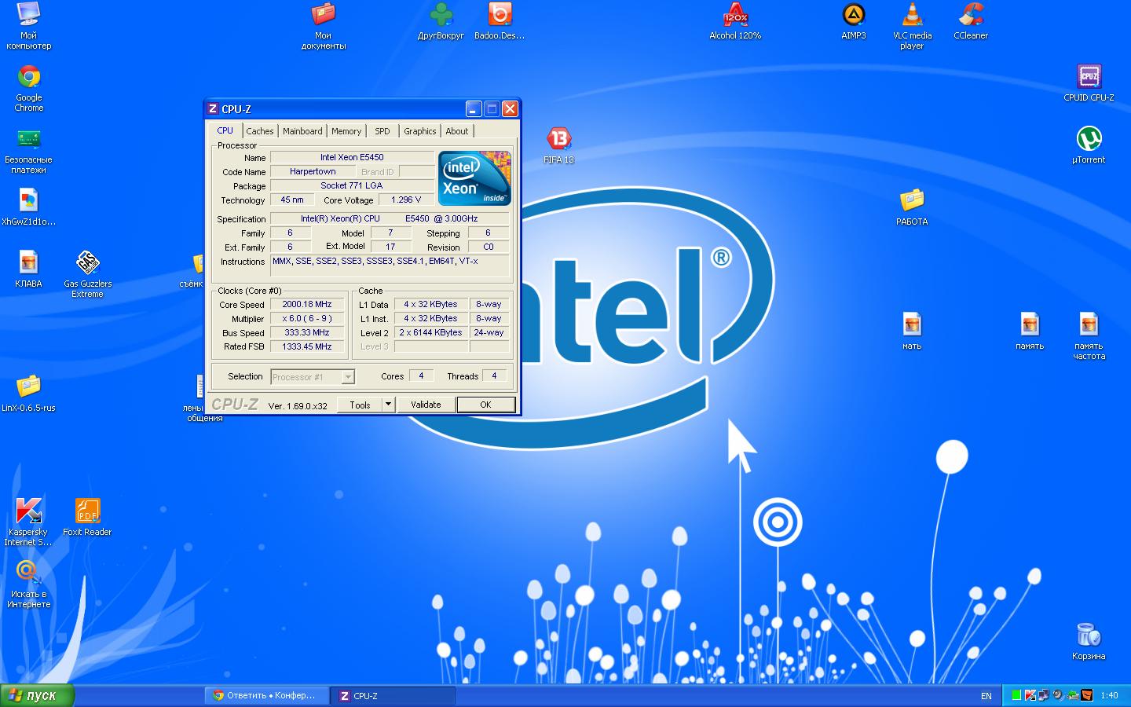Click the EN language indicator

point(986,696)
